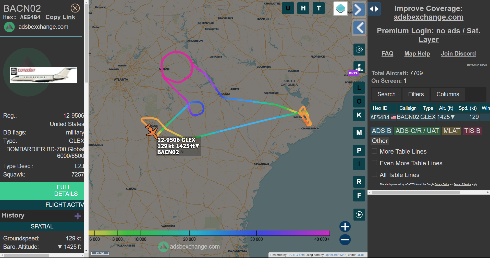Click the adsbexchange.com logo icon
Image resolution: width=490 pixels, height=258 pixels.
(9, 27)
